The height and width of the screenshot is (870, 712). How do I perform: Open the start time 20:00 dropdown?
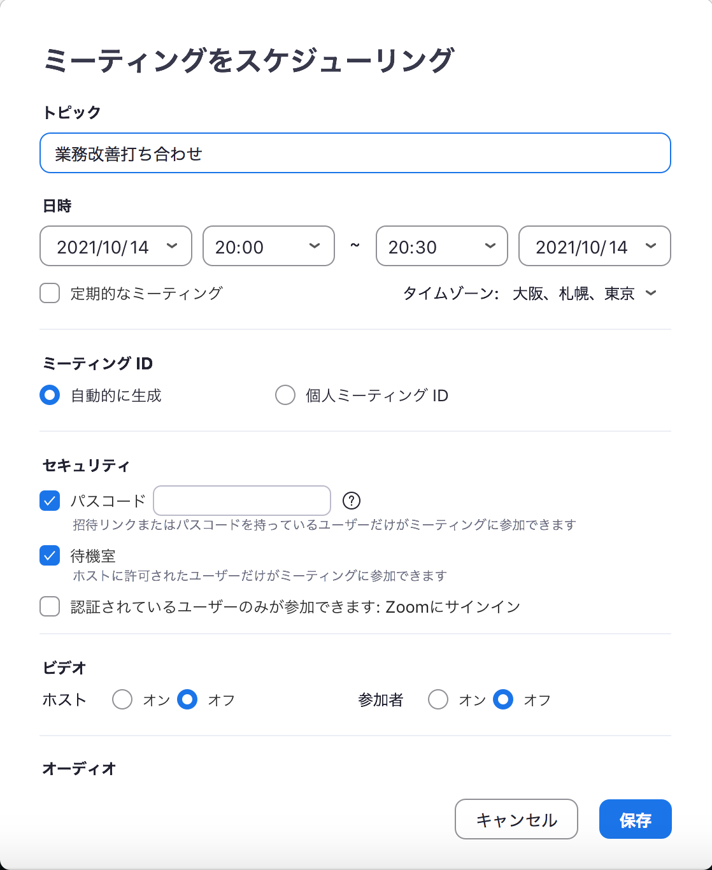pyautogui.click(x=269, y=246)
